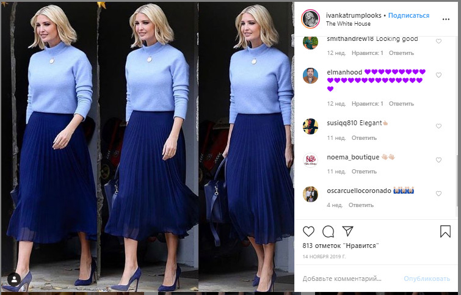Open the 813 likes list
This screenshot has height=295, width=461.
341,246
